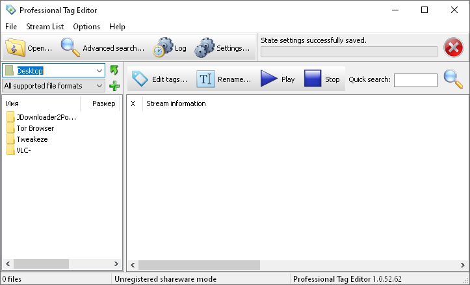This screenshot has height=285, width=470.
Task: Open the Help menu
Action: point(117,27)
